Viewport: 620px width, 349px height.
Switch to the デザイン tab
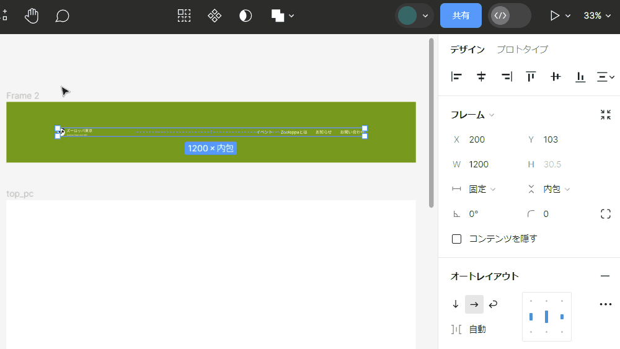point(467,50)
